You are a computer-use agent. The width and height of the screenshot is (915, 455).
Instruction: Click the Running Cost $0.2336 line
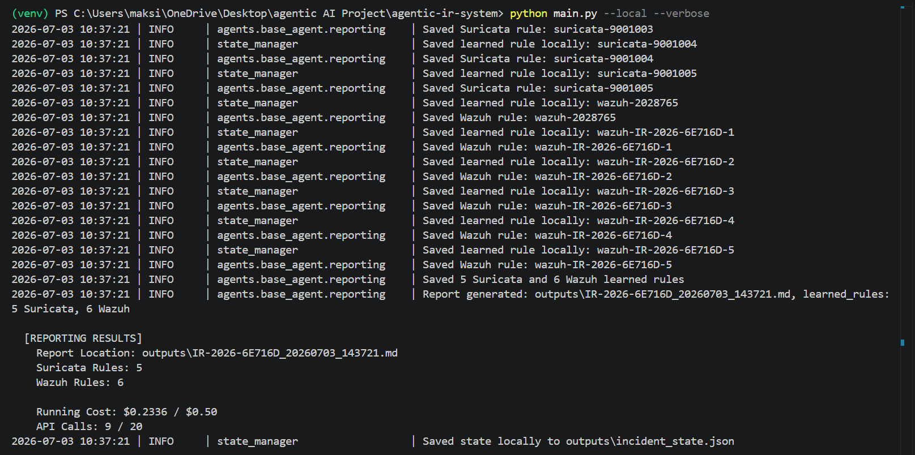(x=127, y=412)
